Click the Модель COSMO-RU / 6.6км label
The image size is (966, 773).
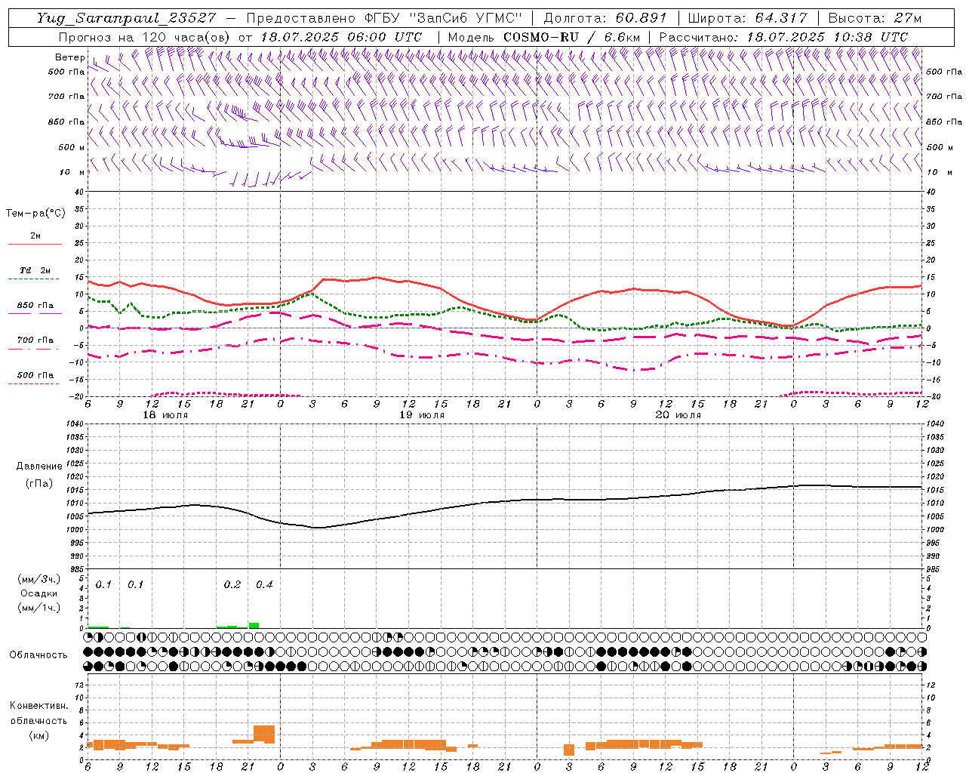pyautogui.click(x=544, y=37)
